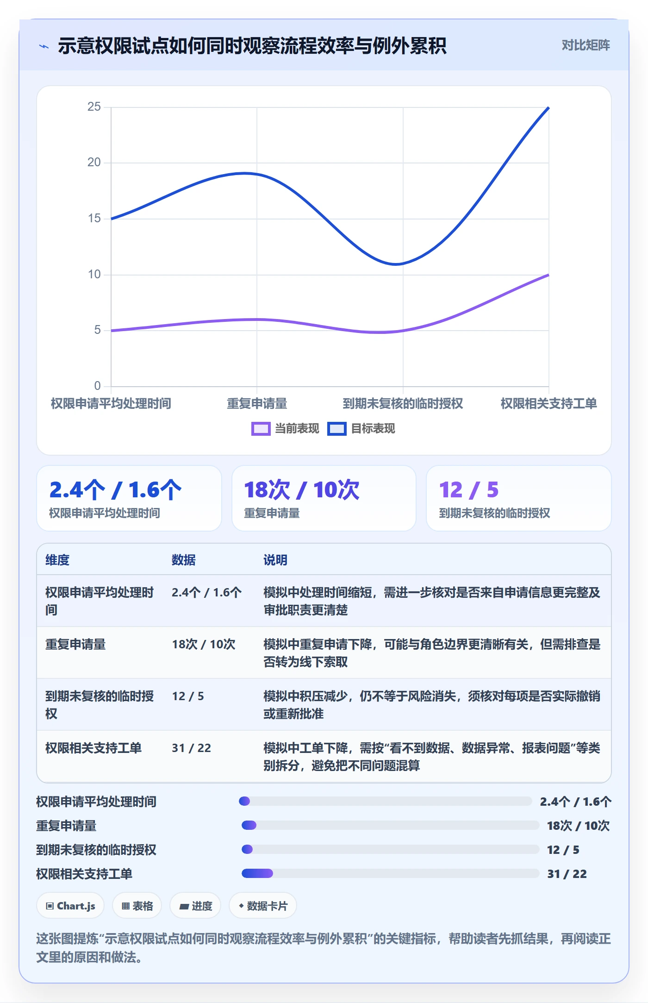The width and height of the screenshot is (648, 1003).
Task: Select the Chart.js tag chip
Action: 70,906
